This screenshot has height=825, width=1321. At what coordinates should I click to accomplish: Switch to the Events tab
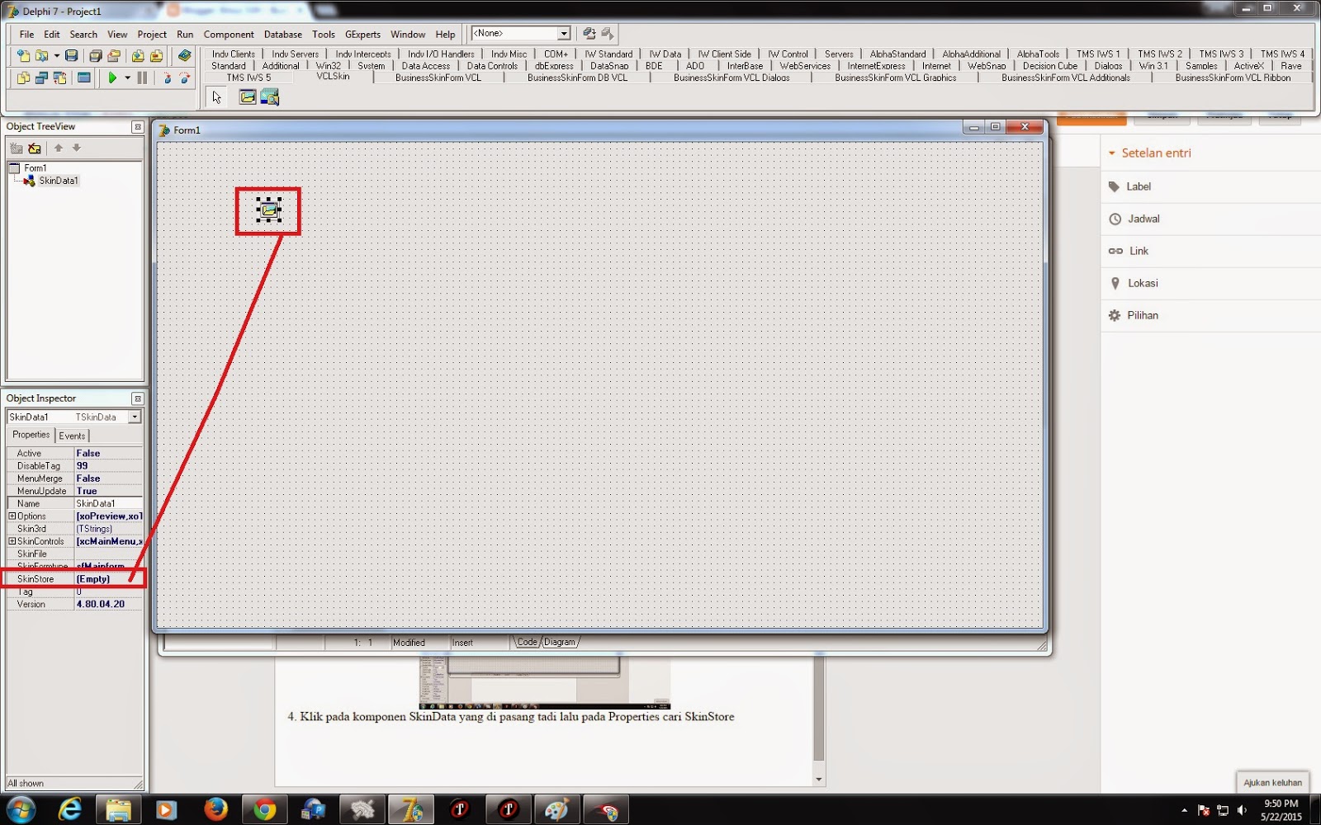(72, 436)
